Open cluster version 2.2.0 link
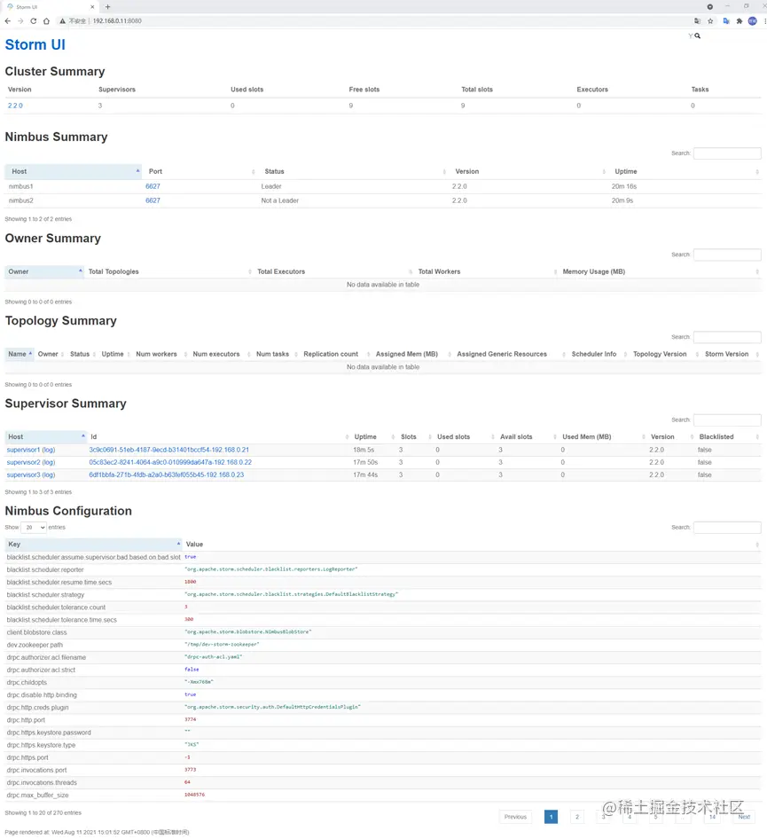 pyautogui.click(x=15, y=106)
